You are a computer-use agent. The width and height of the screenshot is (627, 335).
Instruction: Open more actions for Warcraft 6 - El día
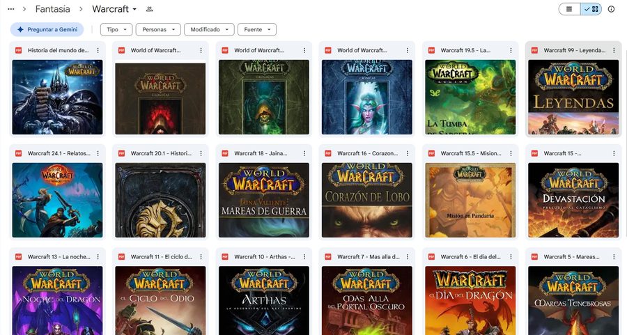511,256
